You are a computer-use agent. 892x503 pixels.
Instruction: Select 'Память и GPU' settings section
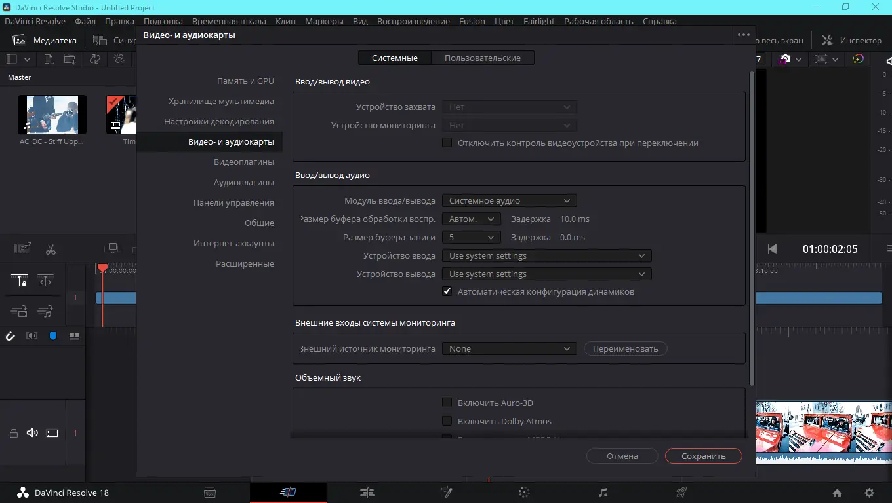(x=245, y=81)
